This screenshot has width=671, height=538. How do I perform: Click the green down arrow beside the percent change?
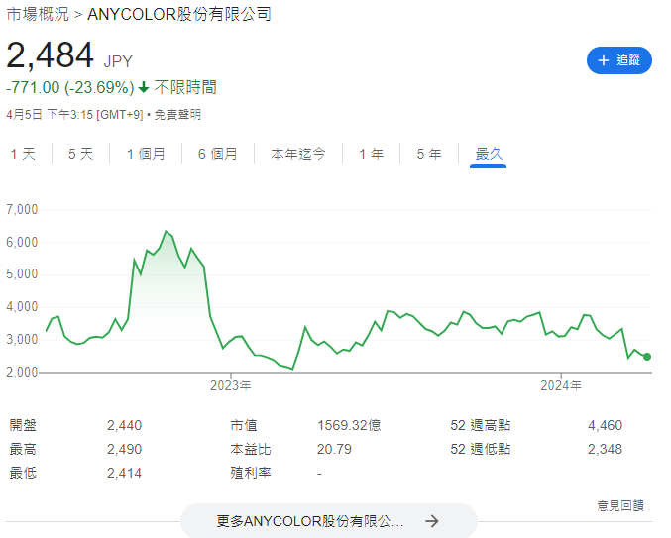(144, 88)
